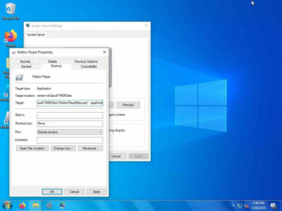282x211 pixels.
Task: Launch Firefox from the taskbar
Action: pyautogui.click(x=22, y=206)
